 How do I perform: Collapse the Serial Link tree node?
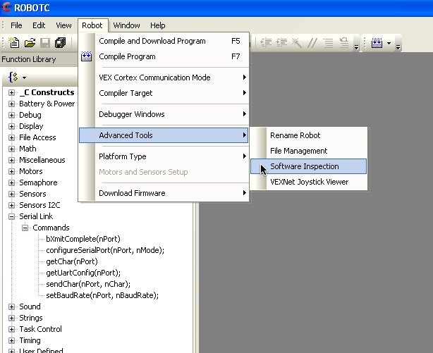point(11,216)
